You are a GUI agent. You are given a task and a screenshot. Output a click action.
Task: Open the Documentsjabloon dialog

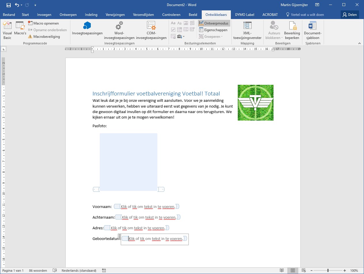312,30
